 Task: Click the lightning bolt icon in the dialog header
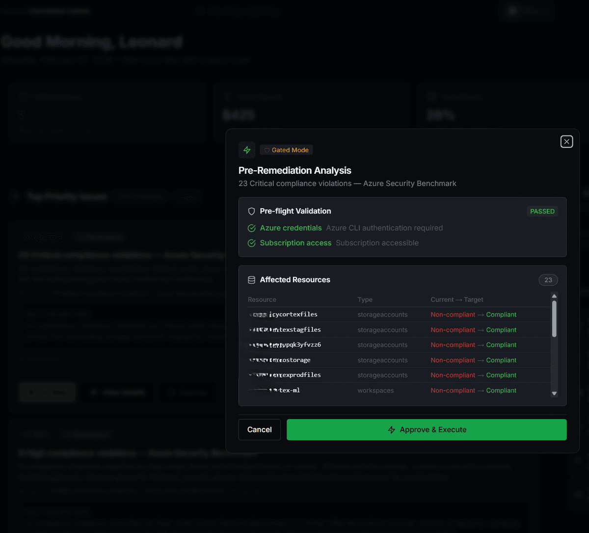(x=247, y=150)
